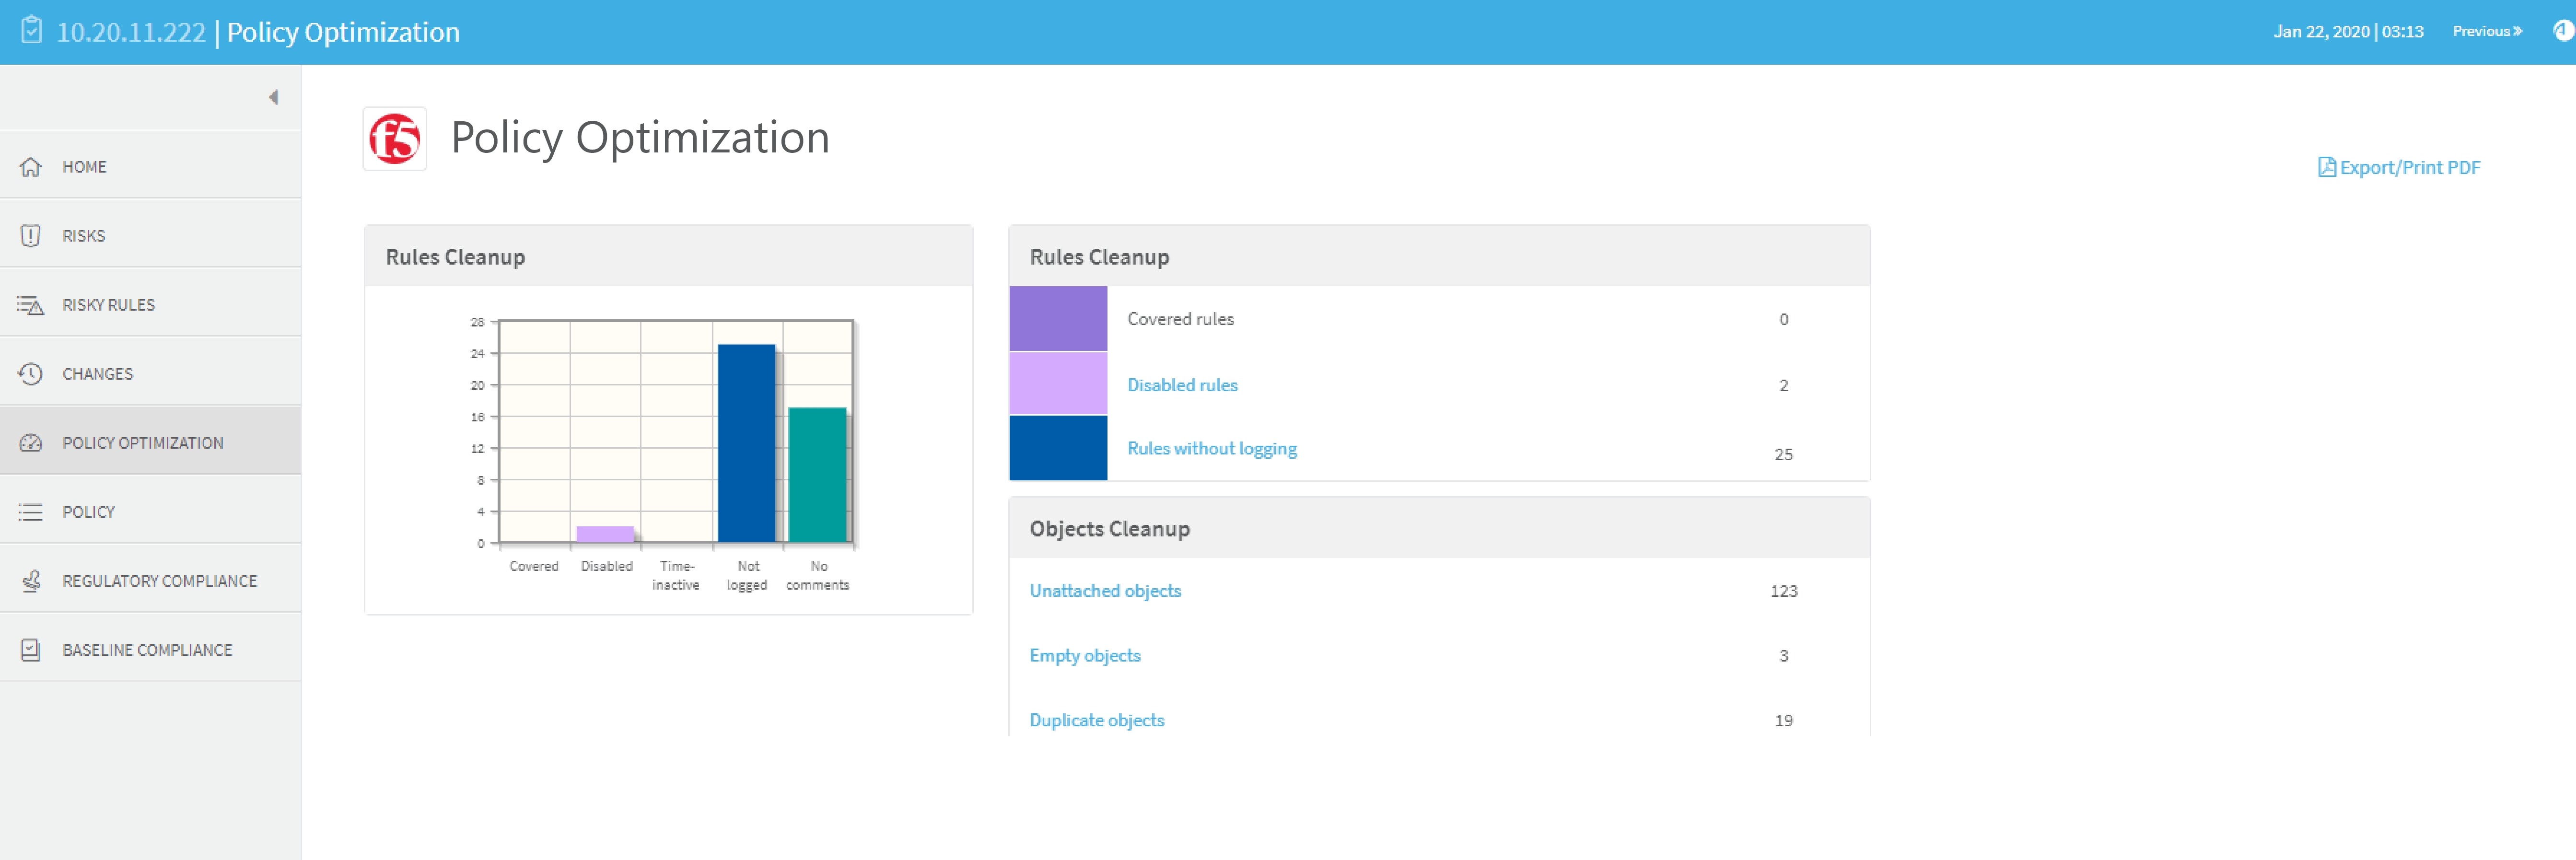Click the Policy Optimization gauge icon

31,443
